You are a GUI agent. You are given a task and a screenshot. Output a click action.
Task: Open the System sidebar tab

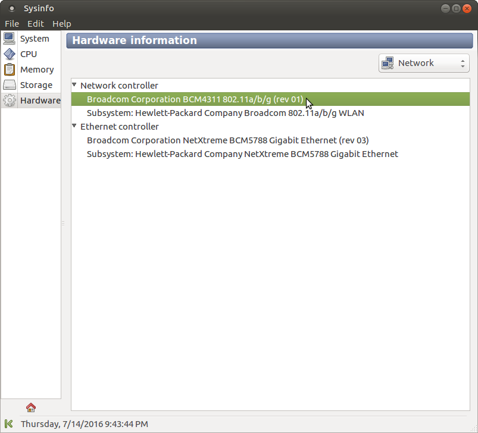(31, 39)
